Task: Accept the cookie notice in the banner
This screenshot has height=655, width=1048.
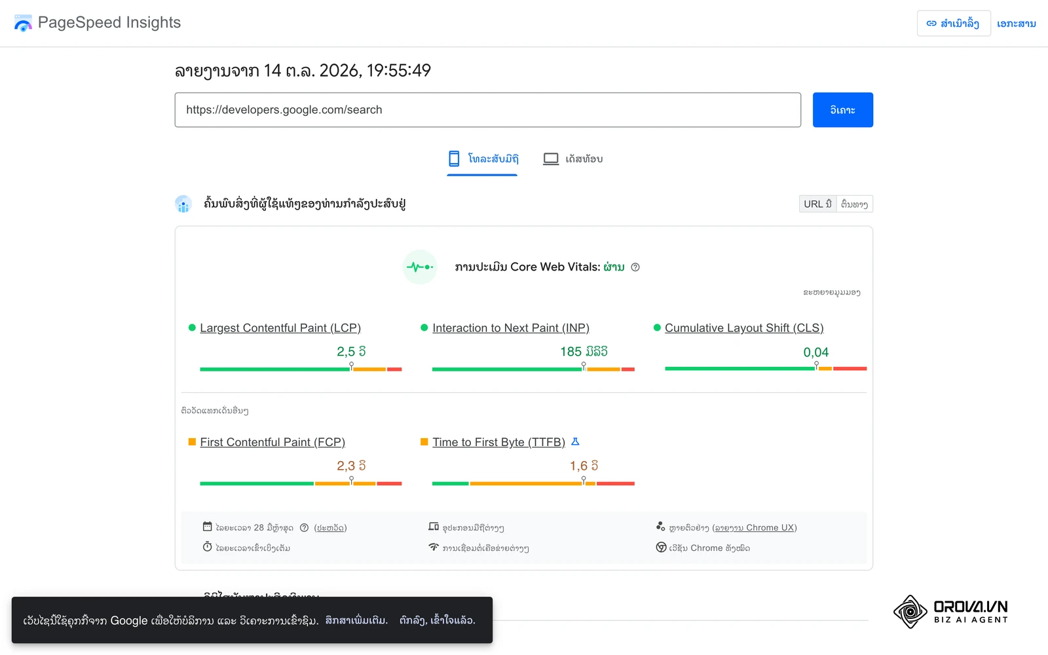Action: coord(438,620)
